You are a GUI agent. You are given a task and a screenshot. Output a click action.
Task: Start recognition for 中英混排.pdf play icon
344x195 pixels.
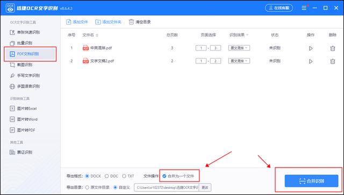coord(311,48)
